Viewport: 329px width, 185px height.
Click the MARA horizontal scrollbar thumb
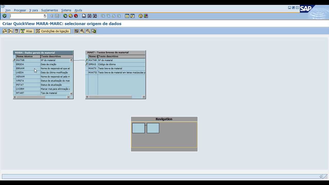point(31,97)
